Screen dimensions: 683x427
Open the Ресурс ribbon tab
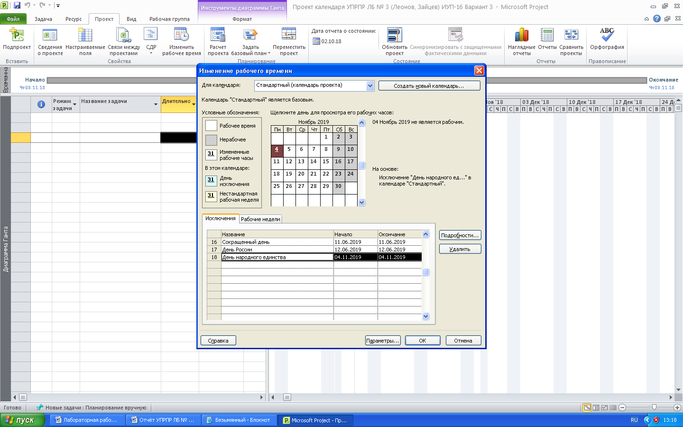coord(74,19)
